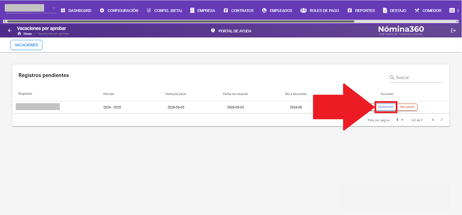The height and width of the screenshot is (215, 462).
Task: Click the Roles de Pago group icon
Action: point(303,11)
